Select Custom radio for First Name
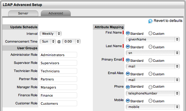186x111 pixels. point(150,33)
